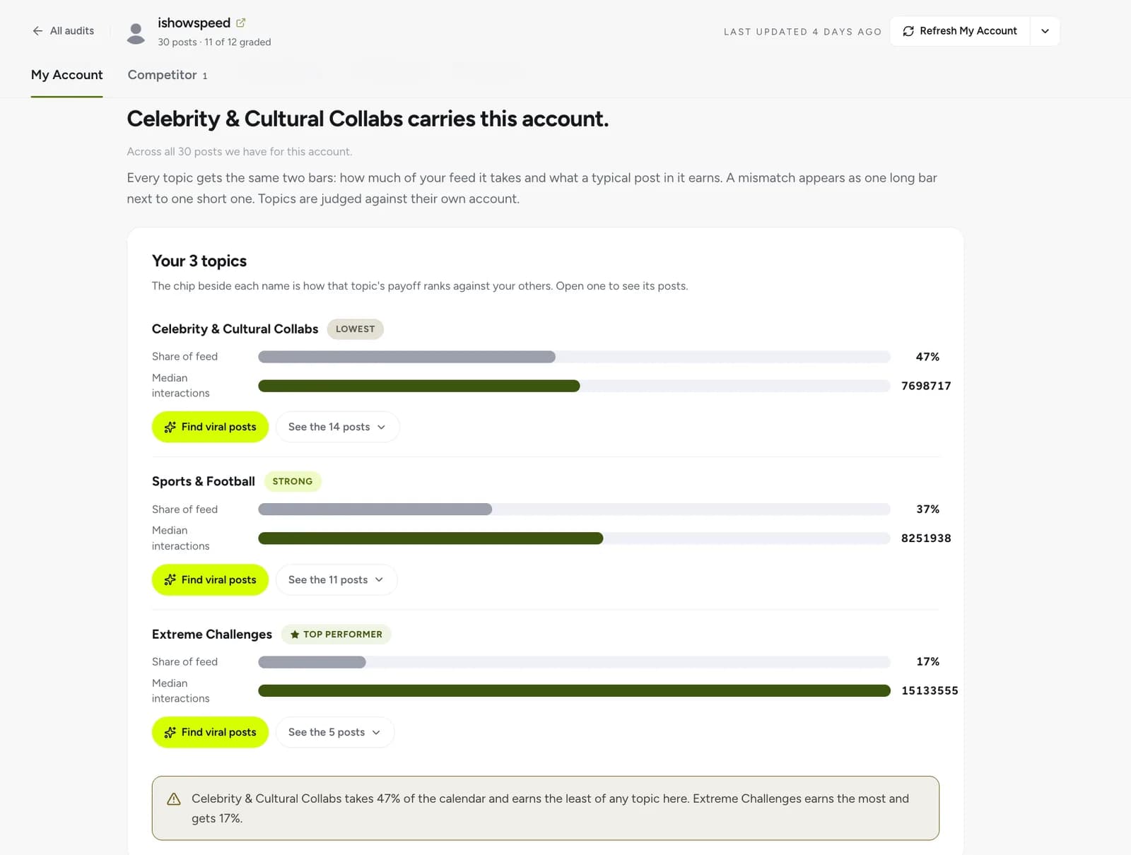Switch to the Competitor tab
Screen dimensions: 1131x855
point(168,75)
